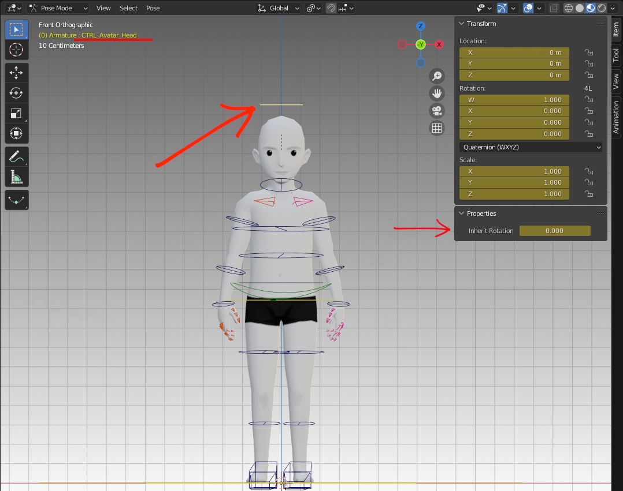Toggle the gizmo display button
Viewport: 623px width, 491px height.
pyautogui.click(x=503, y=8)
